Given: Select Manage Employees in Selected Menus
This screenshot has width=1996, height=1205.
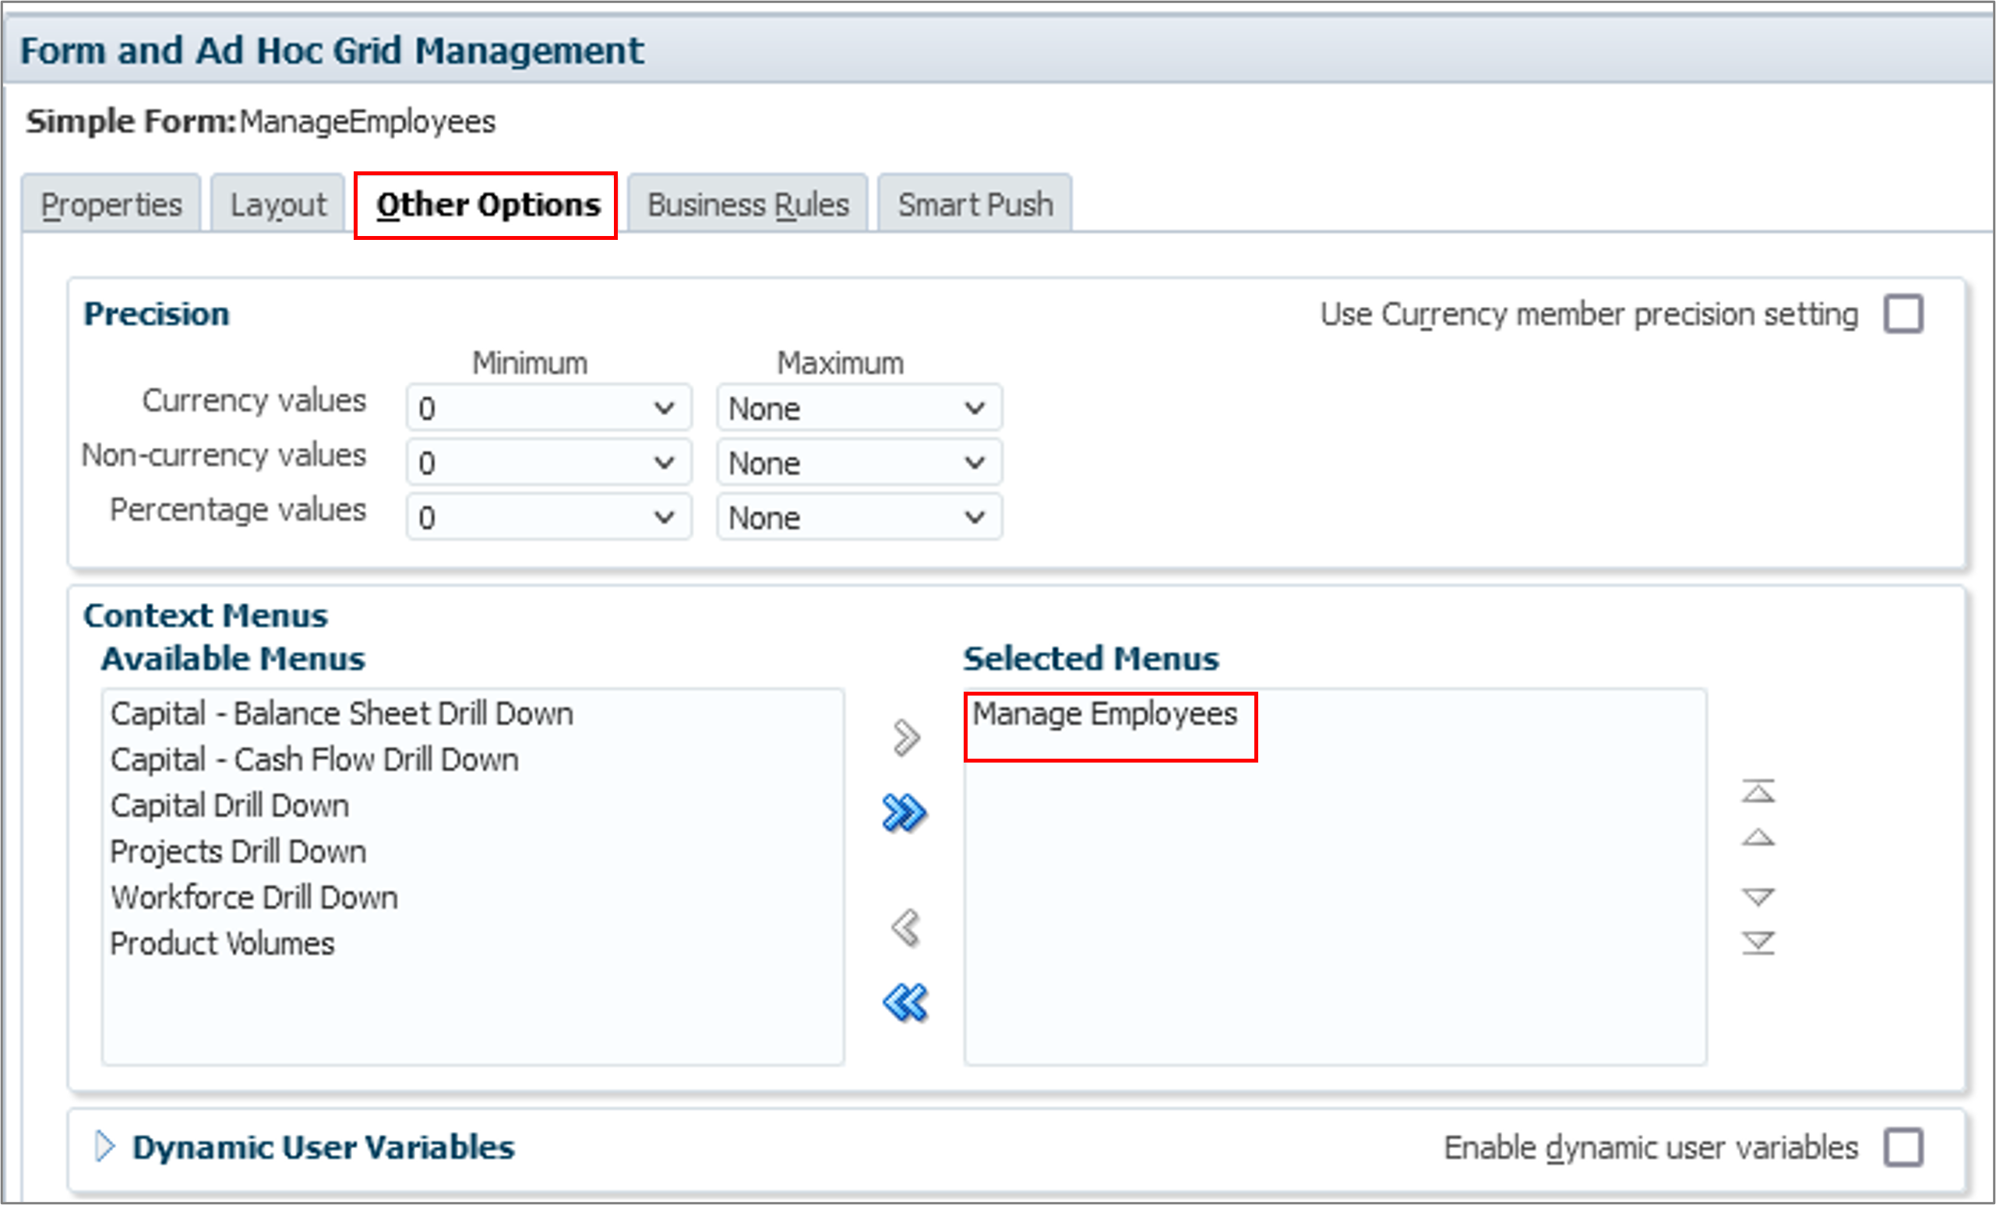Looking at the screenshot, I should 1104,714.
